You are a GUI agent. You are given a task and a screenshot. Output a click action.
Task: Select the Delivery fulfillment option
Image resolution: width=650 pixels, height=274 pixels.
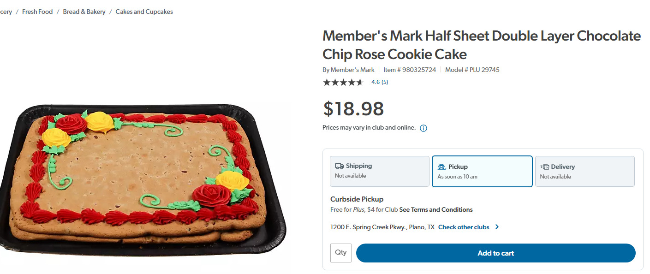(585, 171)
